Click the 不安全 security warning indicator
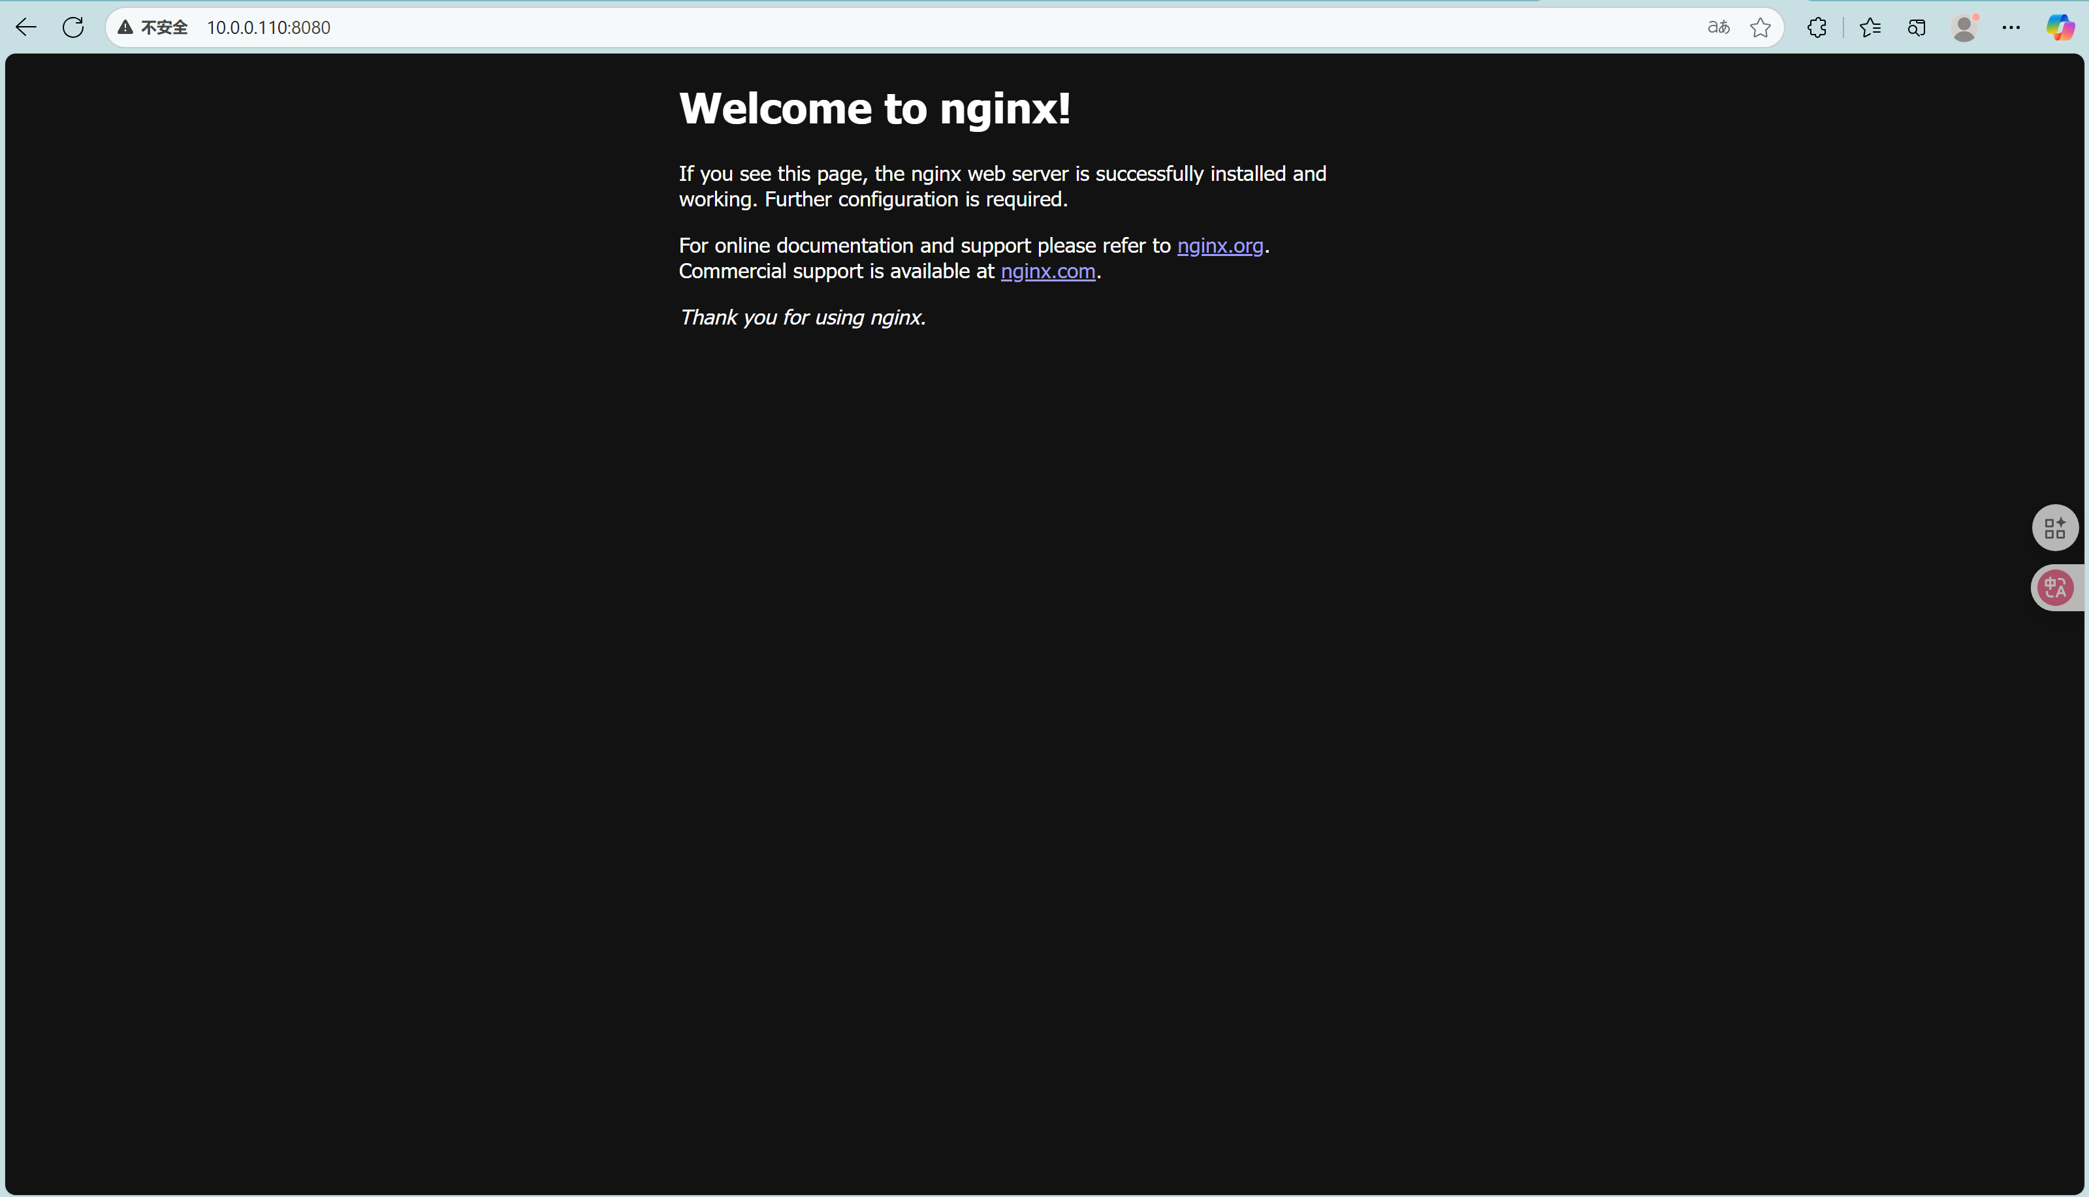This screenshot has height=1197, width=2089. 153,27
